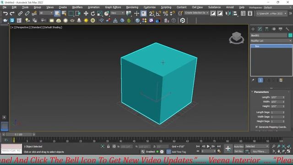Open the Hierarchy command panel tab
Image resolution: width=293 pixels, height=165 pixels.
pos(266,29)
